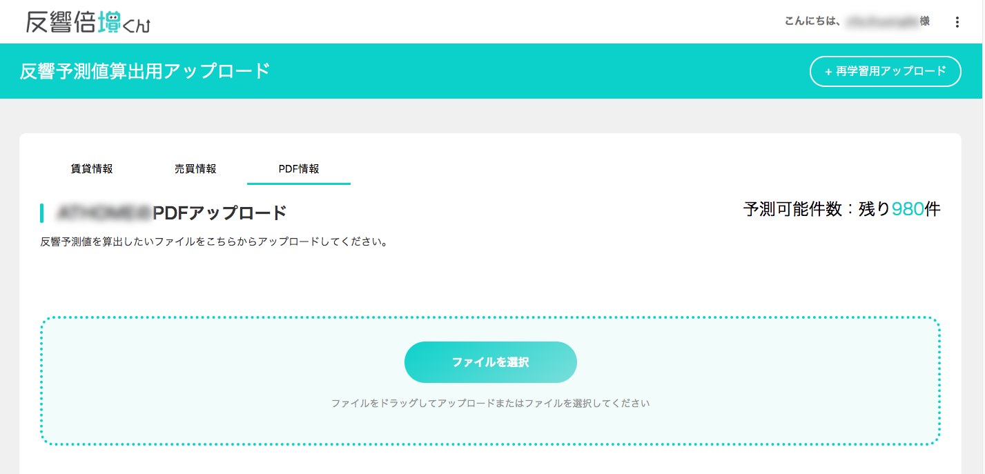The width and height of the screenshot is (985, 474).
Task: Click the teal accent bar beside PDFアップロード
Action: point(42,213)
